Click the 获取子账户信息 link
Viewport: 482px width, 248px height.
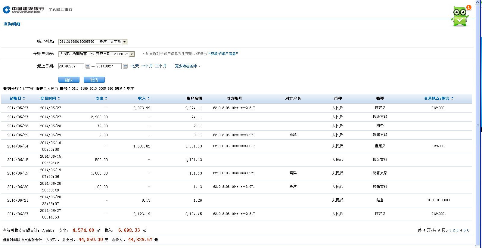point(223,54)
